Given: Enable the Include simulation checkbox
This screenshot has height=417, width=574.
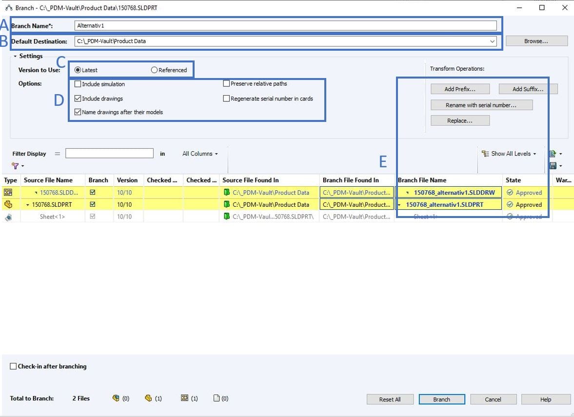Looking at the screenshot, I should pos(78,84).
